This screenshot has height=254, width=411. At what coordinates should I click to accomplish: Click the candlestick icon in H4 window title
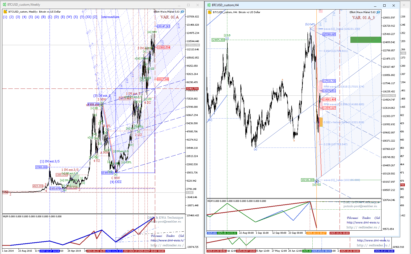pyautogui.click(x=209, y=5)
